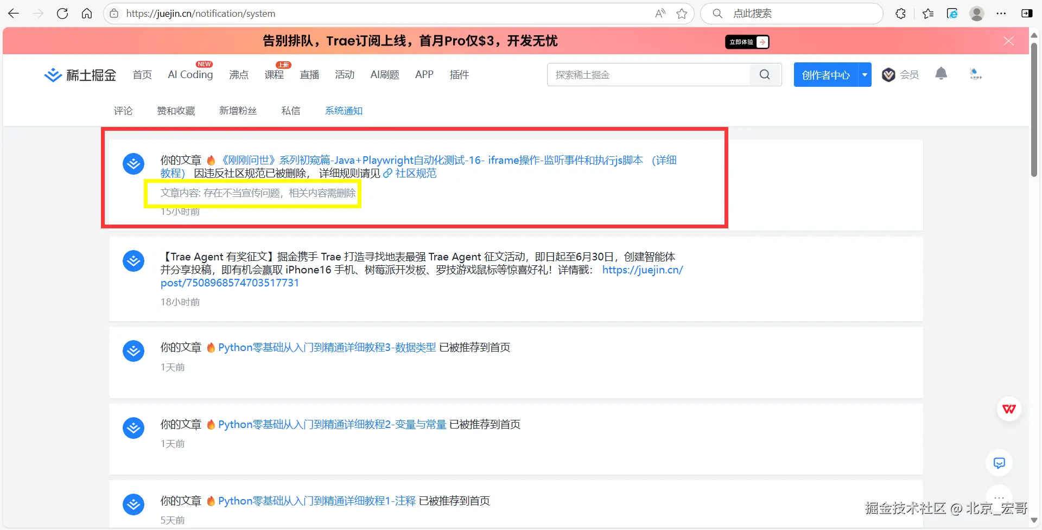Screen dimensions: 1042x530
Task: Open the red WPS floating icon
Action: click(1009, 409)
